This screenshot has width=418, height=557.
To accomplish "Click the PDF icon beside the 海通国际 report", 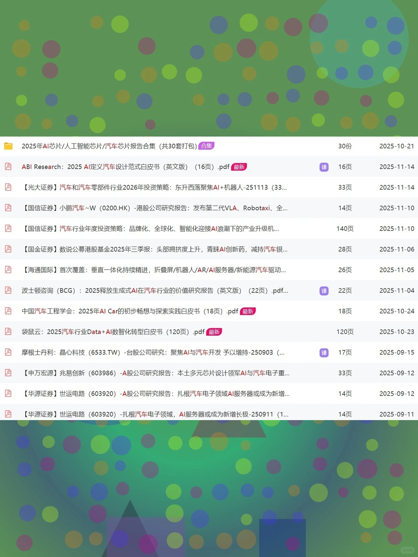I will (x=8, y=270).
